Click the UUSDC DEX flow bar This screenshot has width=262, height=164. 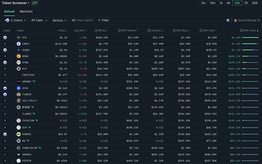250,50
